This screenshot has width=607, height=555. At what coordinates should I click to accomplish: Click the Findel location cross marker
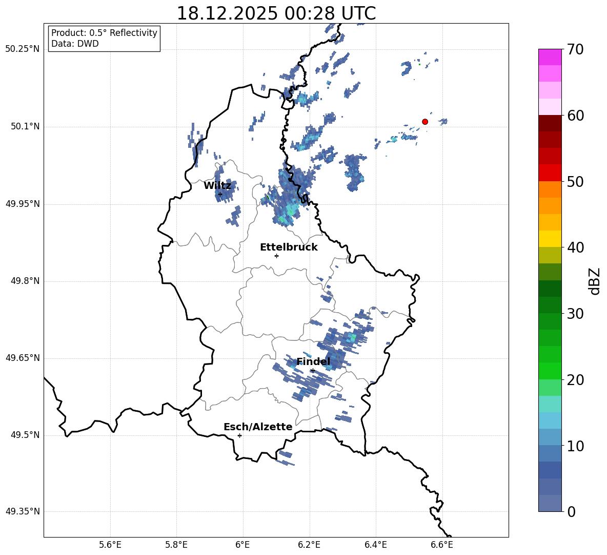313,371
